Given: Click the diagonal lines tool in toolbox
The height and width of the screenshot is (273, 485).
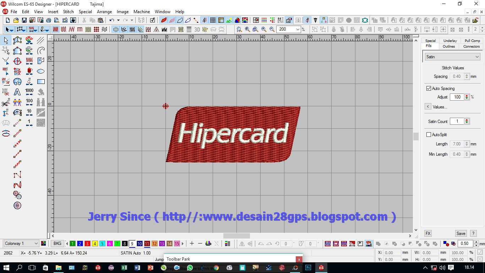Looking at the screenshot, I should [41, 41].
